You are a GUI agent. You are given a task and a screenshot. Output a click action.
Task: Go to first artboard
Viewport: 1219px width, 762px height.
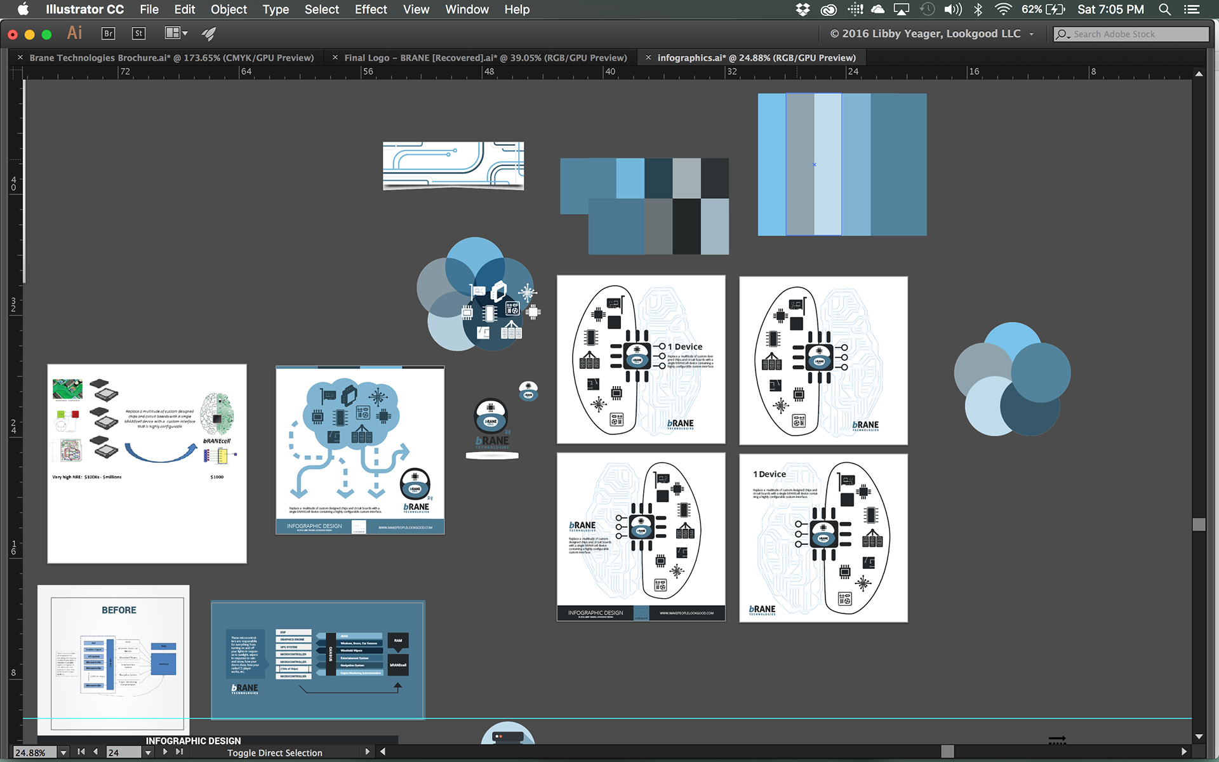81,752
